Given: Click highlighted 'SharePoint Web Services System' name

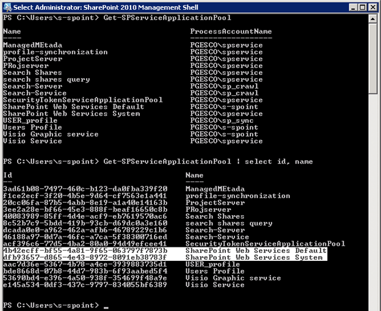Looking at the screenshot, I should pyautogui.click(x=253, y=257).
